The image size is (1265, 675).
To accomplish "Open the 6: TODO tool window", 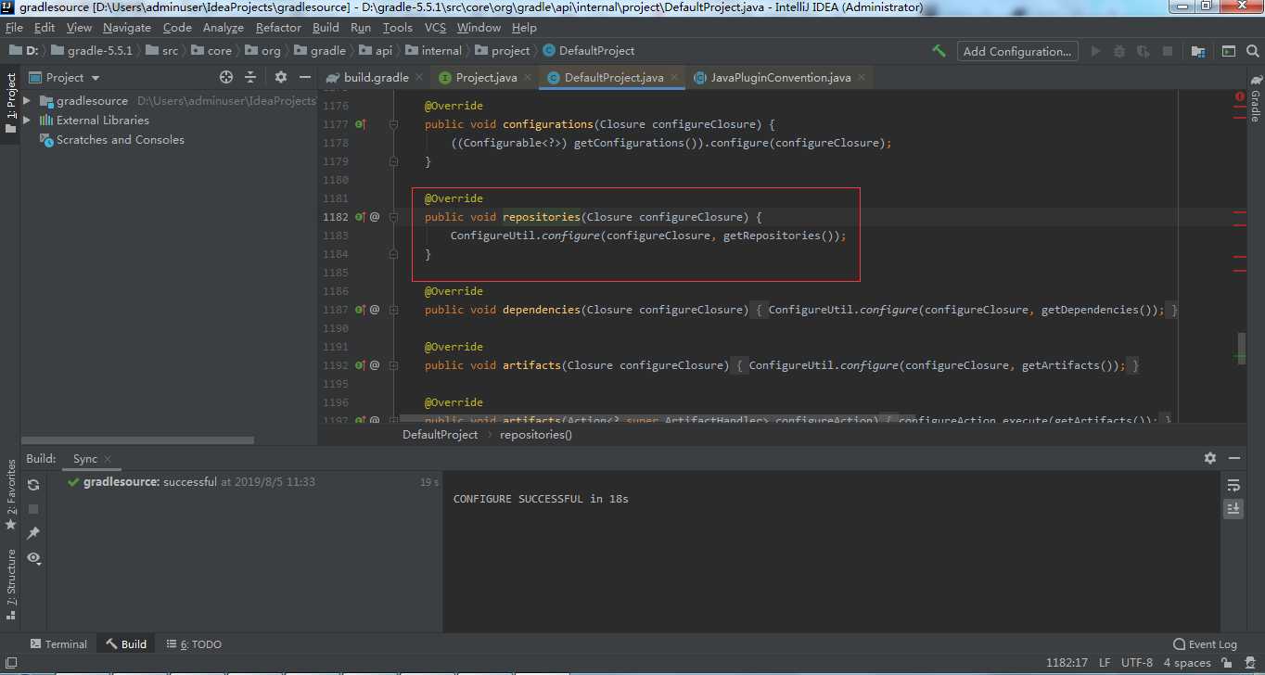I will pos(194,643).
